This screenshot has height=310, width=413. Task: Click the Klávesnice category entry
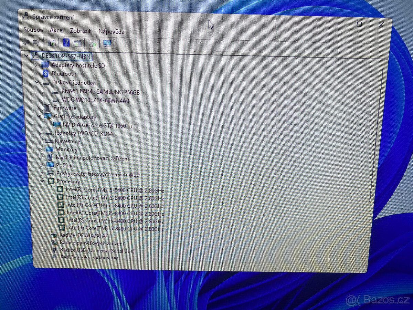pos(67,141)
